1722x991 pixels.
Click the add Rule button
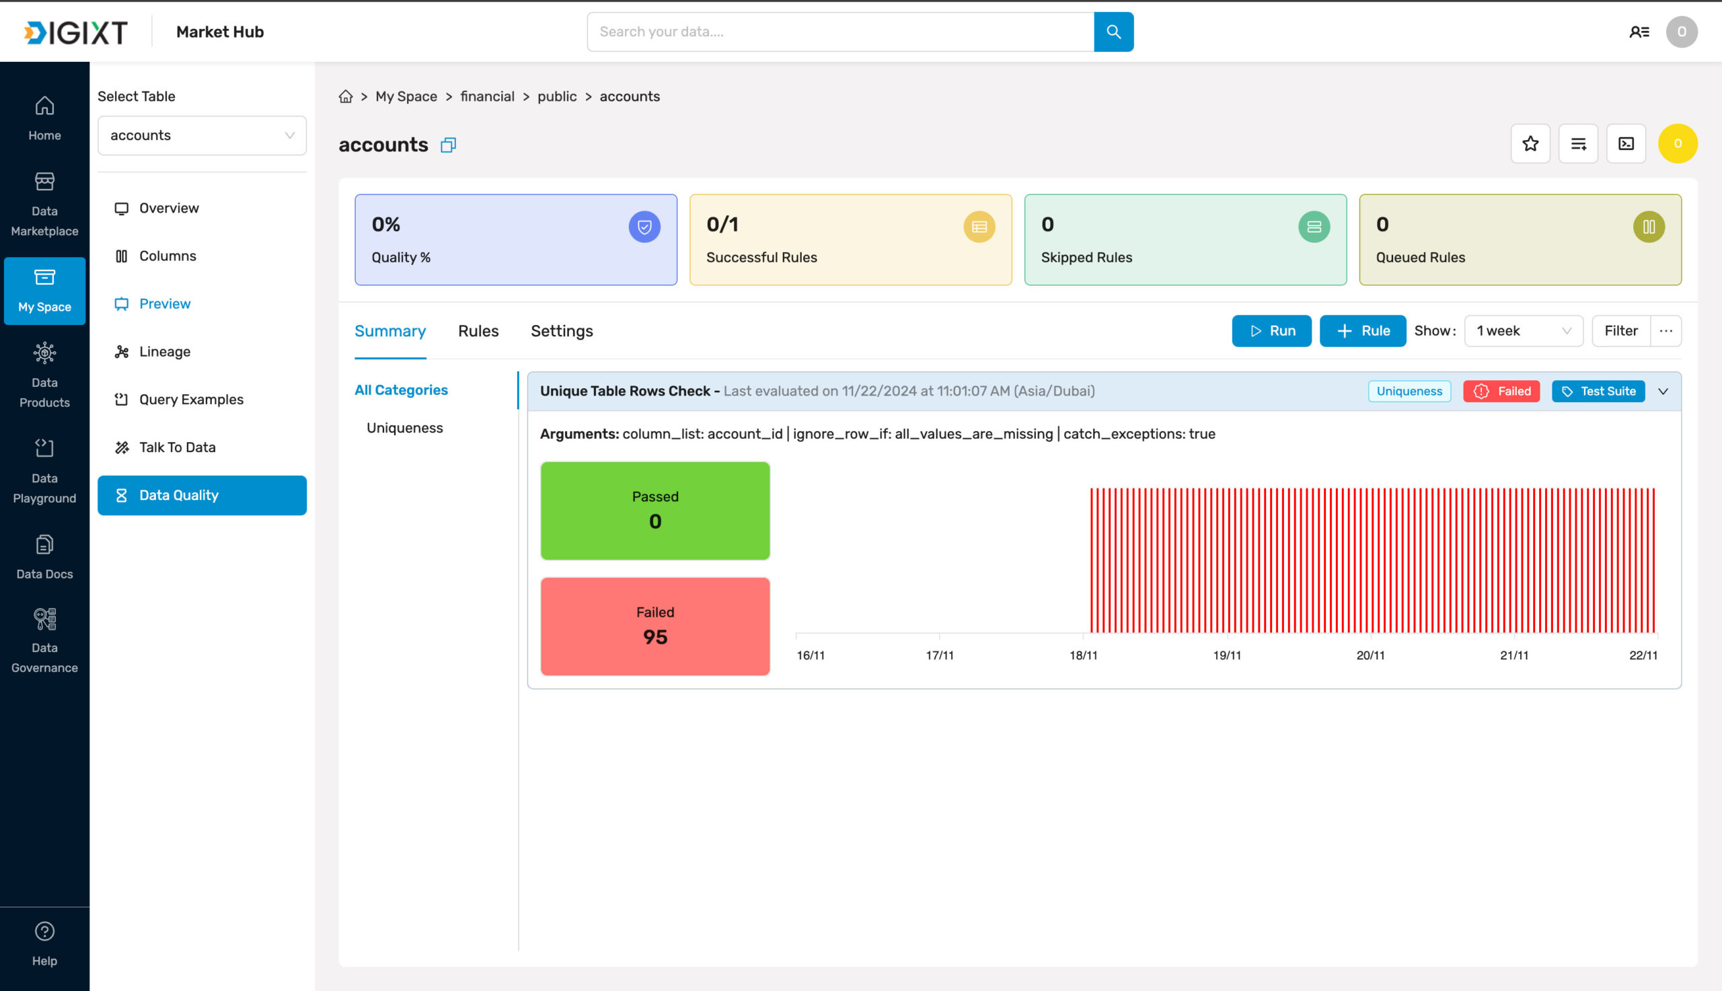1362,331
